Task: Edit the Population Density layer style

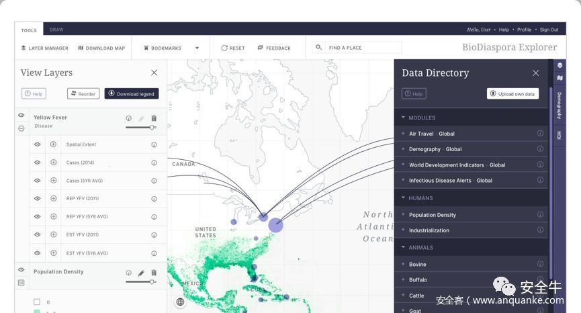Action: pos(141,273)
